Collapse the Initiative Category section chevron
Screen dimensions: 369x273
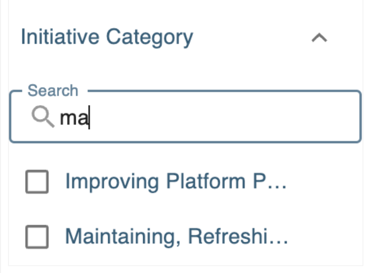[319, 38]
